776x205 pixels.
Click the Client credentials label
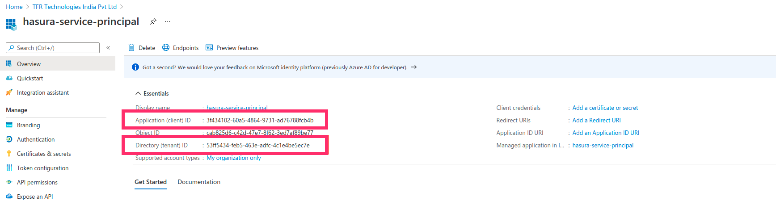tap(518, 108)
